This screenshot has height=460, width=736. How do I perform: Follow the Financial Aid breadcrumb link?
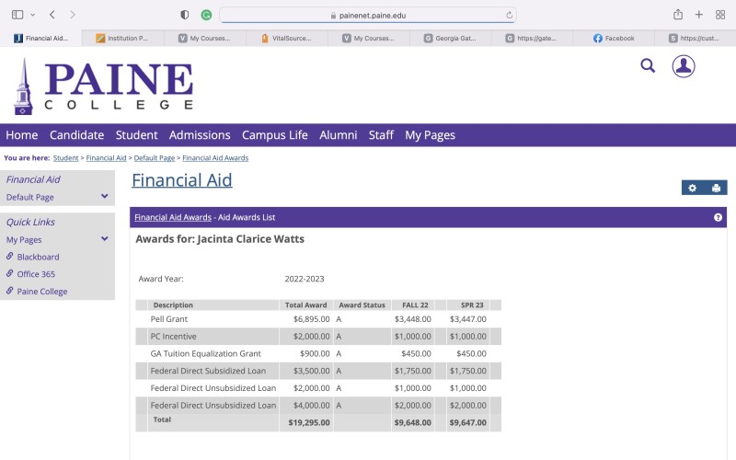pyautogui.click(x=106, y=158)
